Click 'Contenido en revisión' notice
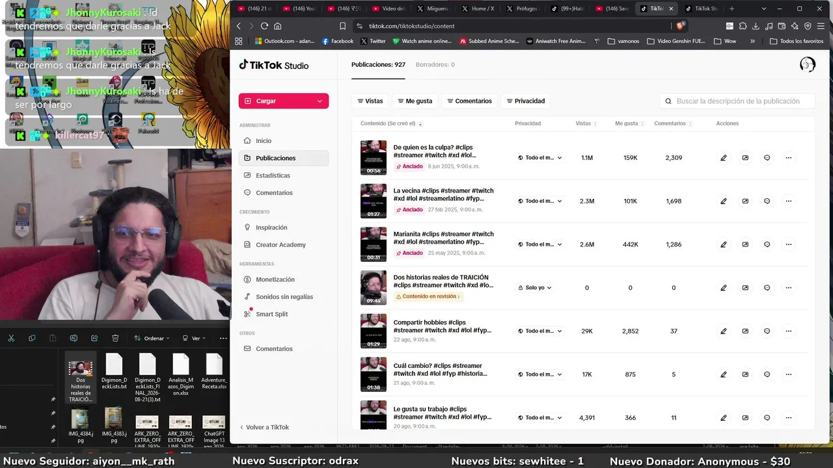Viewport: 833px width, 468px height. click(x=428, y=296)
